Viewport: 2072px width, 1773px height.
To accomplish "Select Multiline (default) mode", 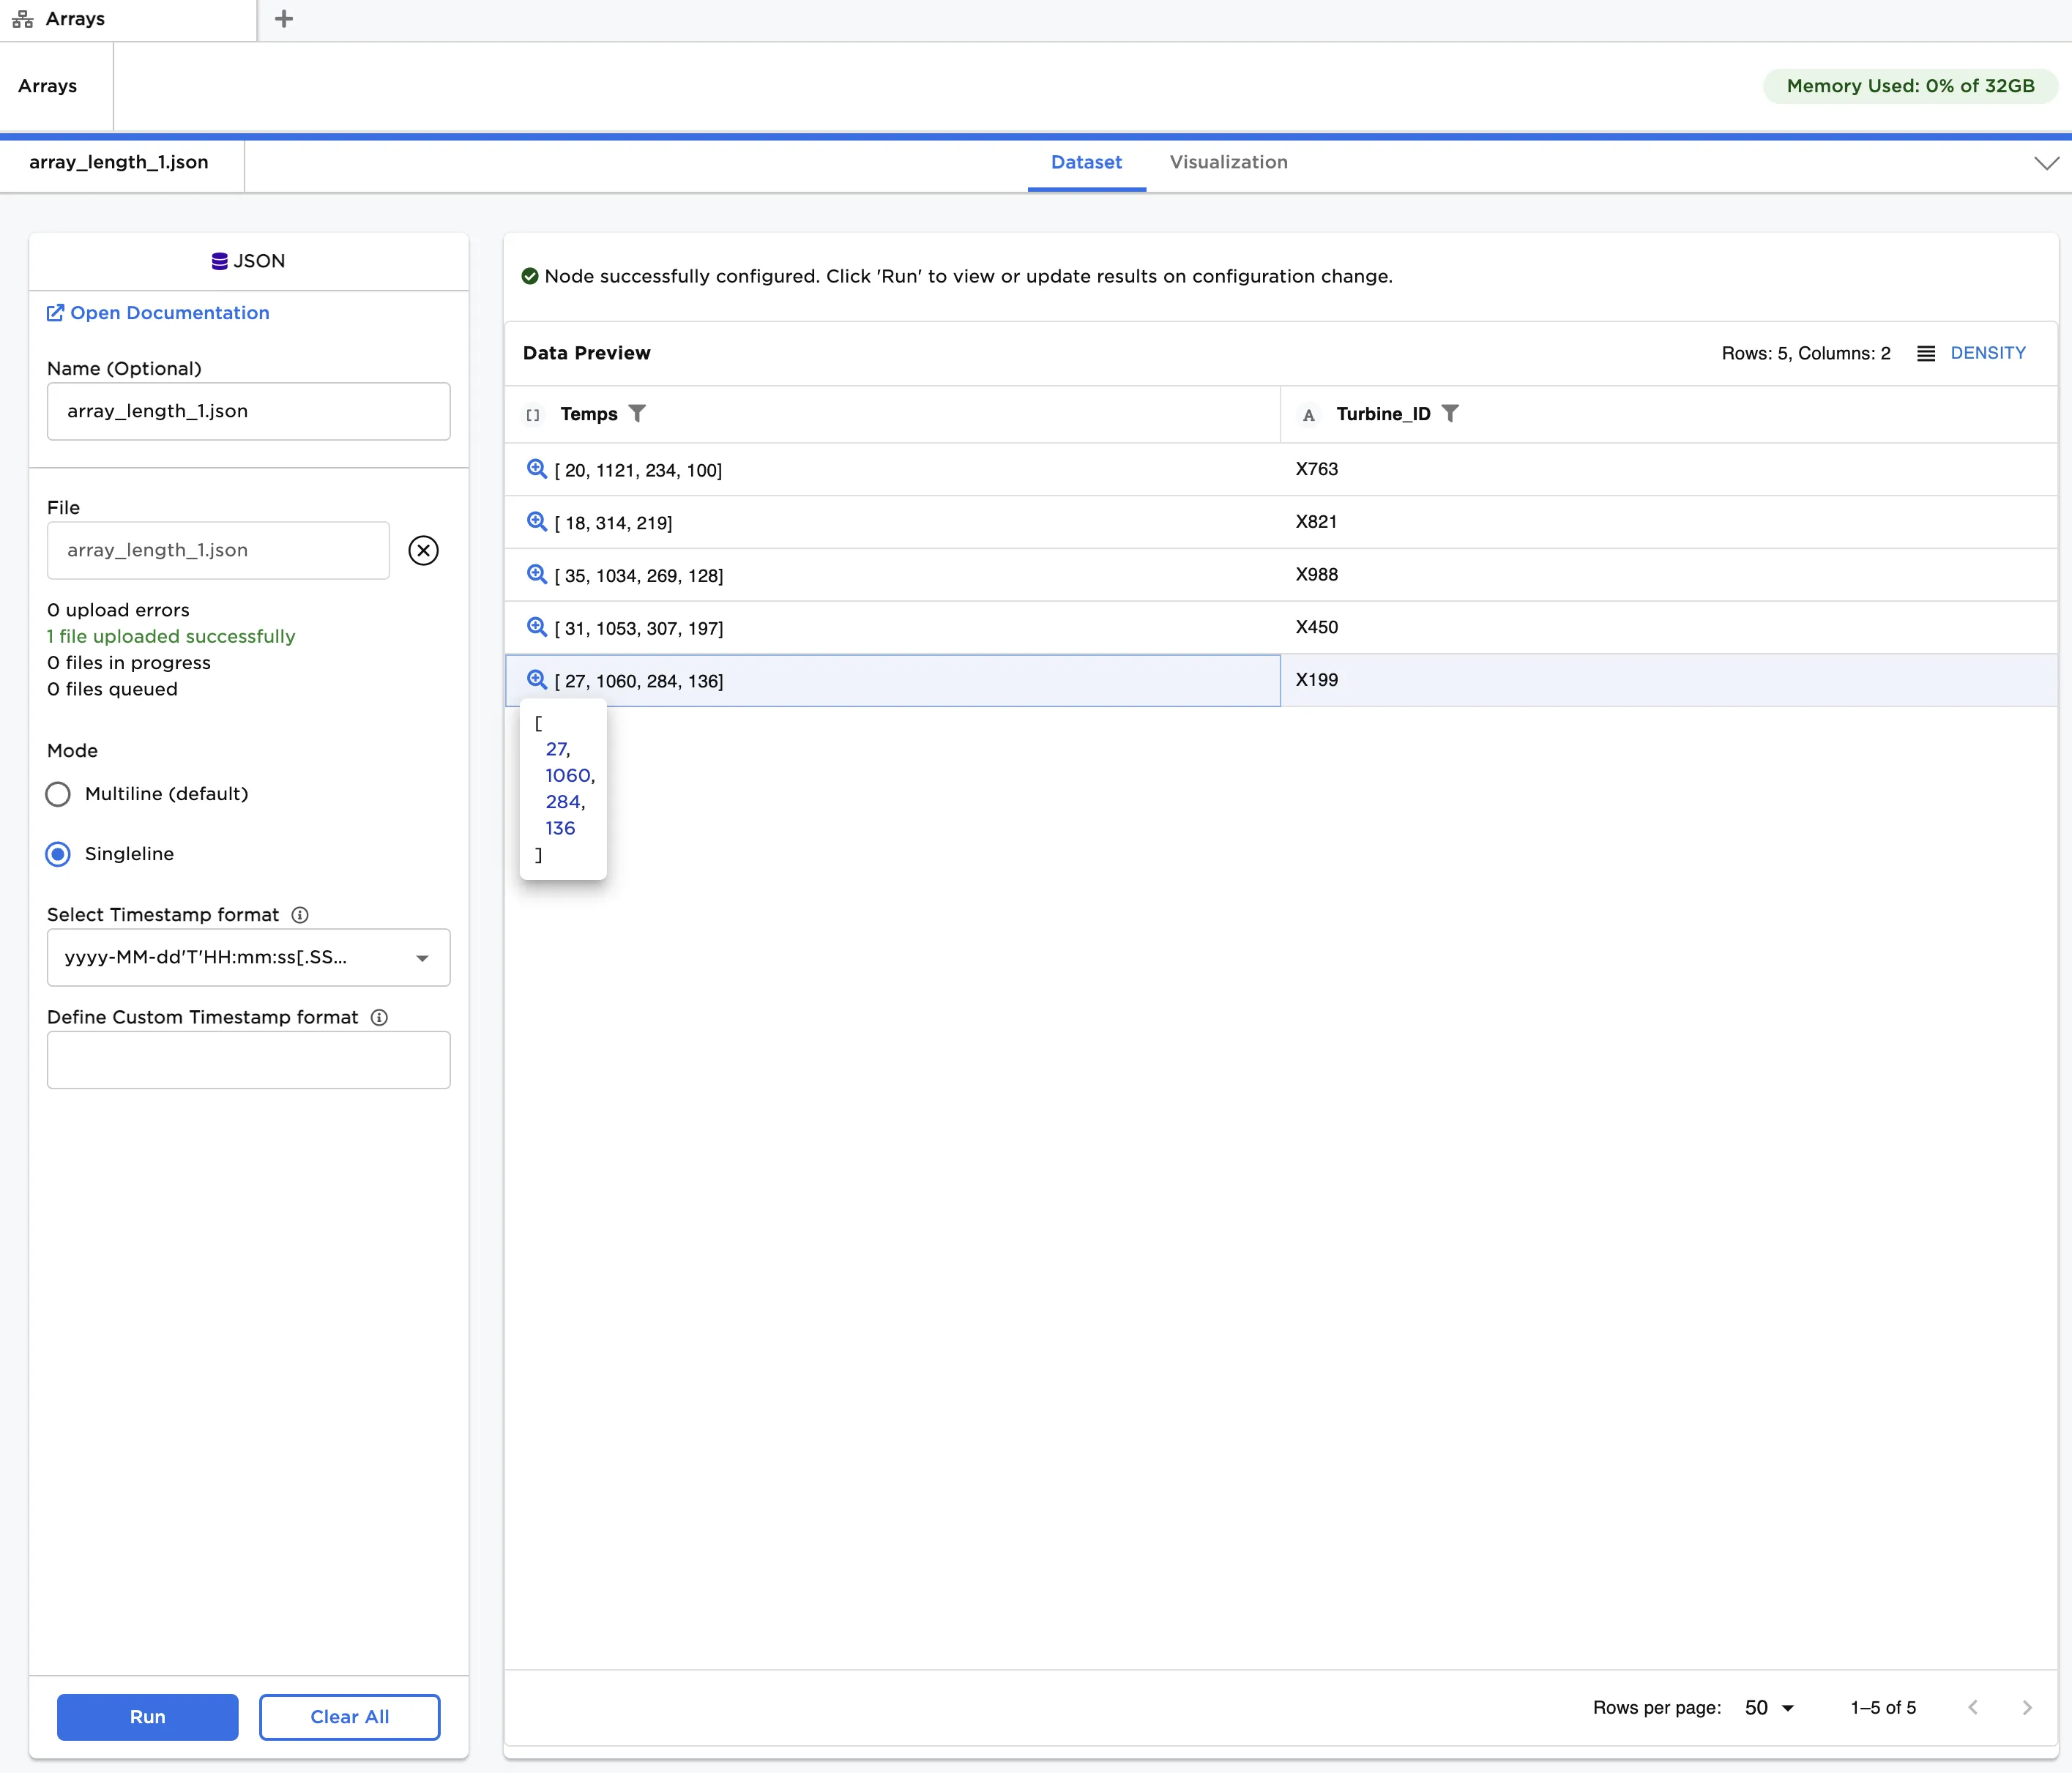I will pyautogui.click(x=58, y=794).
